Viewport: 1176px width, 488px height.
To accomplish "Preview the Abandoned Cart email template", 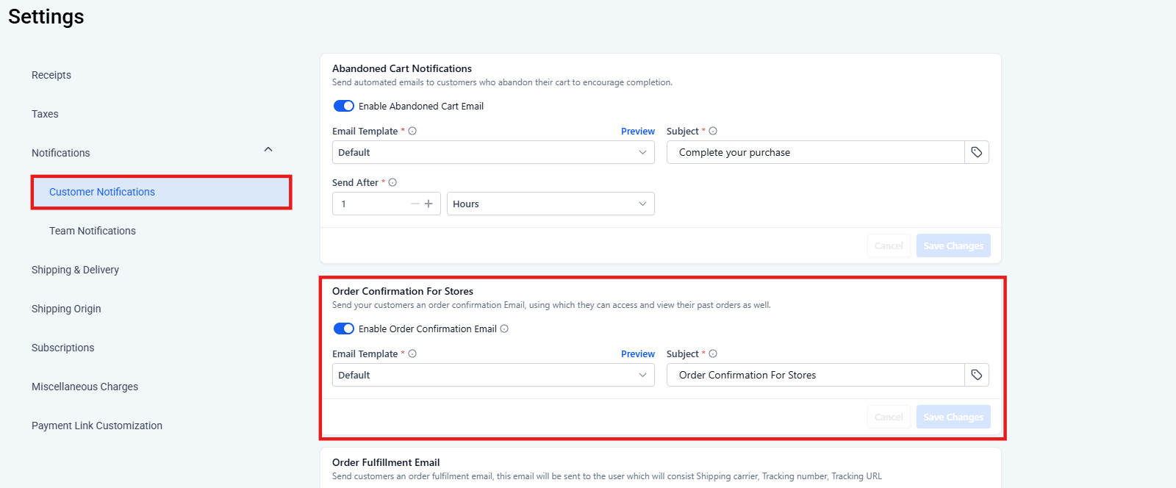I will pyautogui.click(x=637, y=131).
